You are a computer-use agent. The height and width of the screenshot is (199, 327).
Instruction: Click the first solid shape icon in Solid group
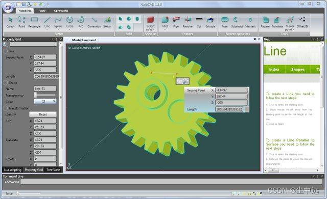121,19
